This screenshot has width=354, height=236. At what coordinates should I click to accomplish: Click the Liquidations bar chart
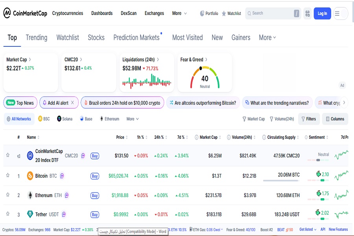[147, 81]
